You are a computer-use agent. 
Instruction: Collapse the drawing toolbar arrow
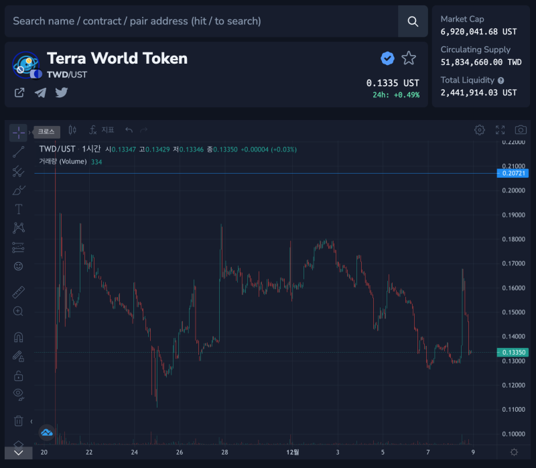point(31,422)
